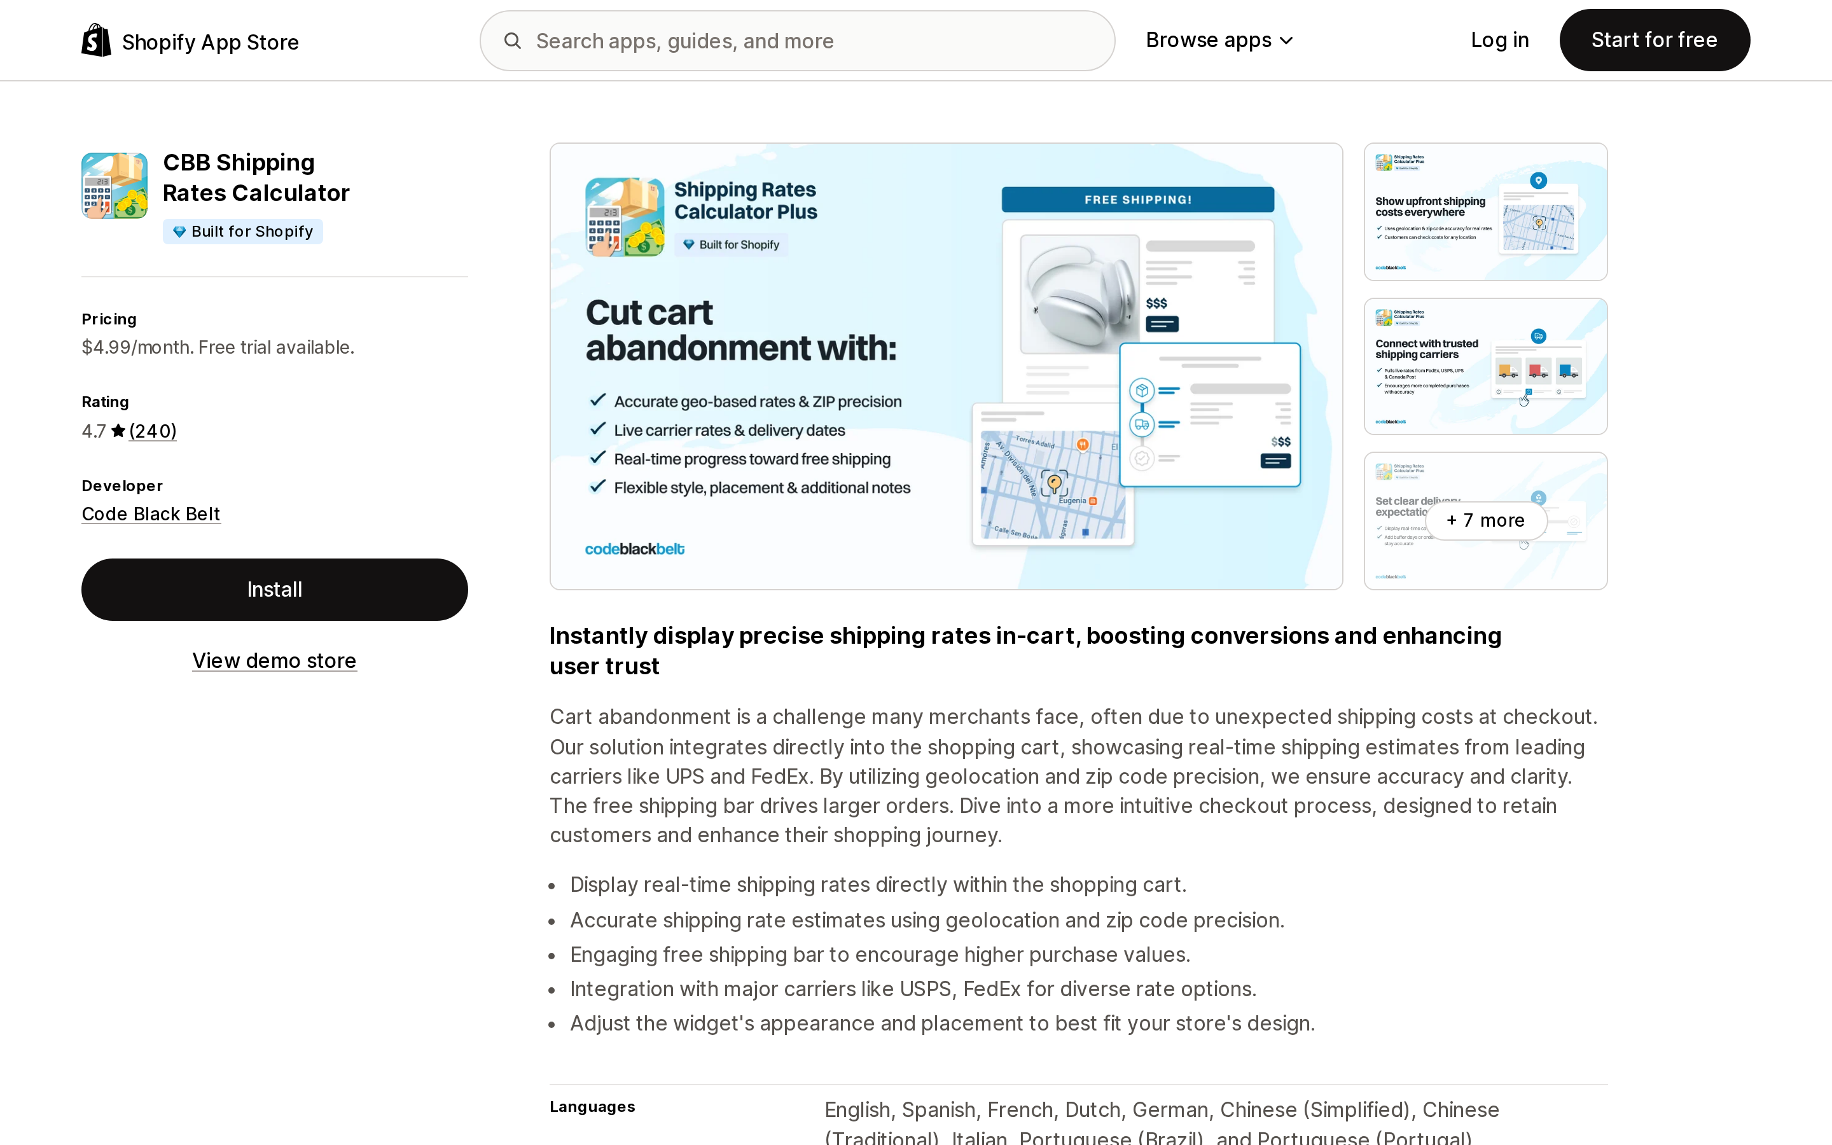Image resolution: width=1832 pixels, height=1145 pixels.
Task: Click the Install button
Action: point(275,590)
